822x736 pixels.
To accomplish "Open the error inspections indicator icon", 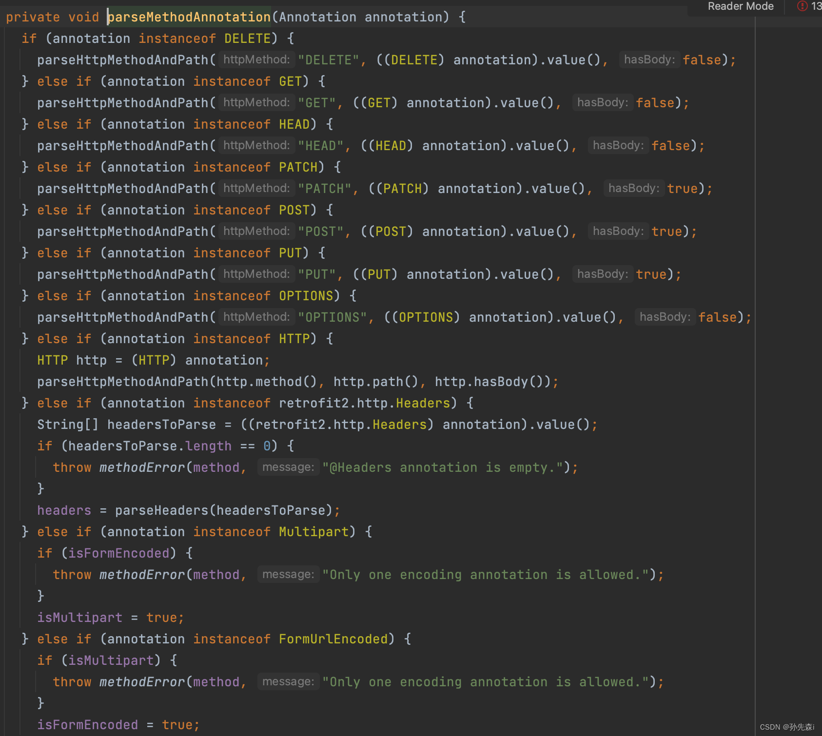I will pos(802,6).
